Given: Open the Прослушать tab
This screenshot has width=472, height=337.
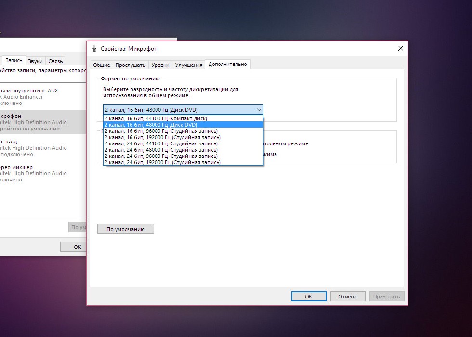Looking at the screenshot, I should coord(131,65).
